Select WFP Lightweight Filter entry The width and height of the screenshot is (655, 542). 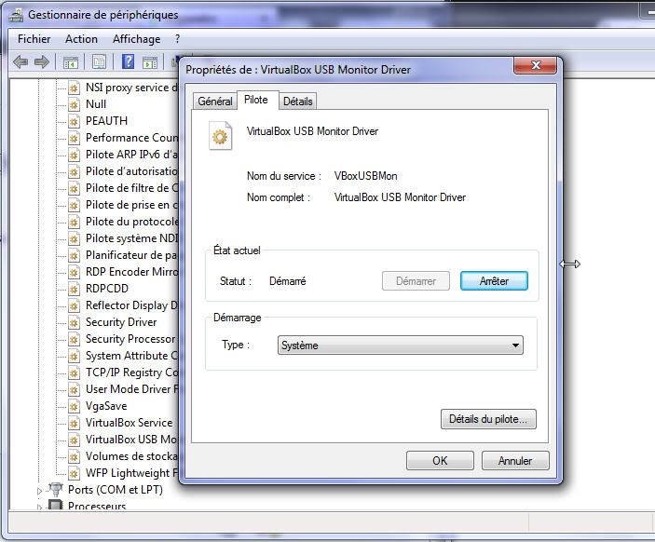pyautogui.click(x=131, y=473)
